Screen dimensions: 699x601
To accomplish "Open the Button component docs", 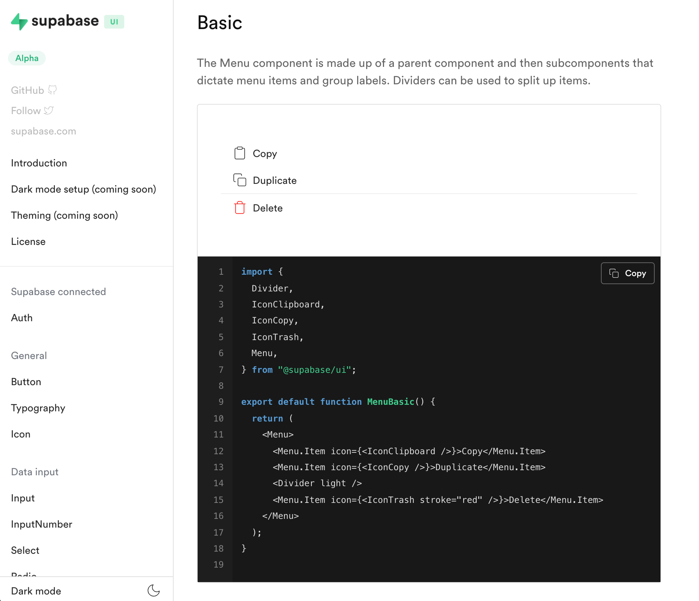I will 26,382.
